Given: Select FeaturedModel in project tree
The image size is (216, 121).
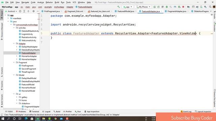Looking at the screenshot, I should [x=28, y=84].
